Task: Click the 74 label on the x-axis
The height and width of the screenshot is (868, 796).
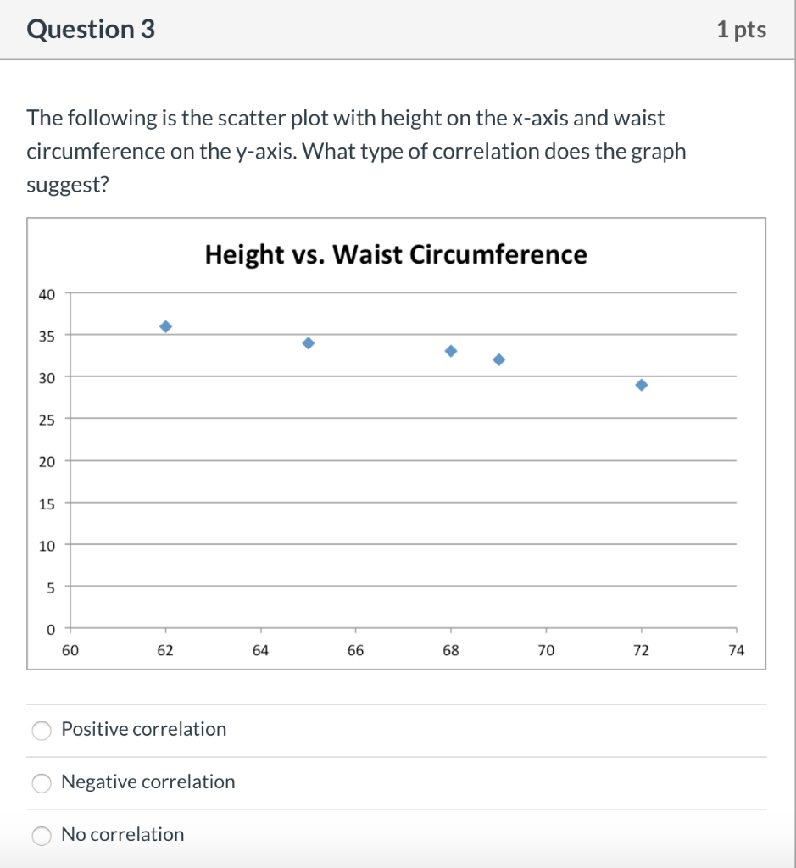Action: point(736,650)
